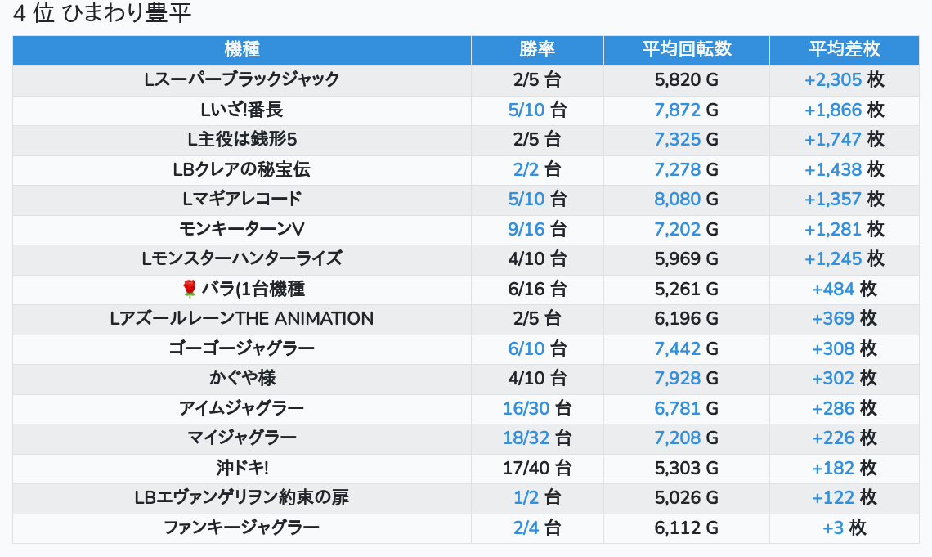Click the +3 value for ファンキージャグラー

coord(832,528)
